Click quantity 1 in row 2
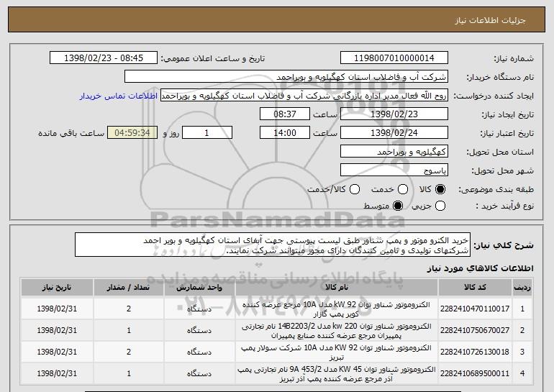554x392 pixels. tap(129, 330)
